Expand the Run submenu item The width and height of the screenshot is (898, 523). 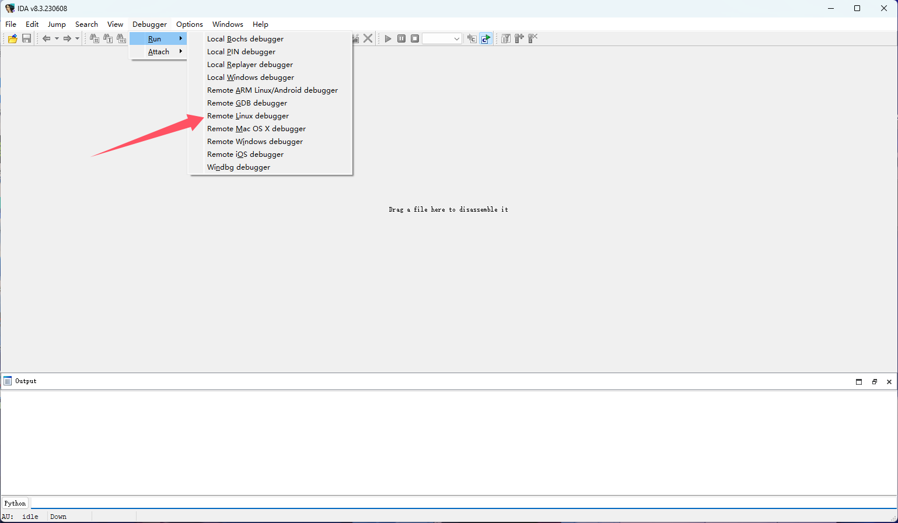158,38
